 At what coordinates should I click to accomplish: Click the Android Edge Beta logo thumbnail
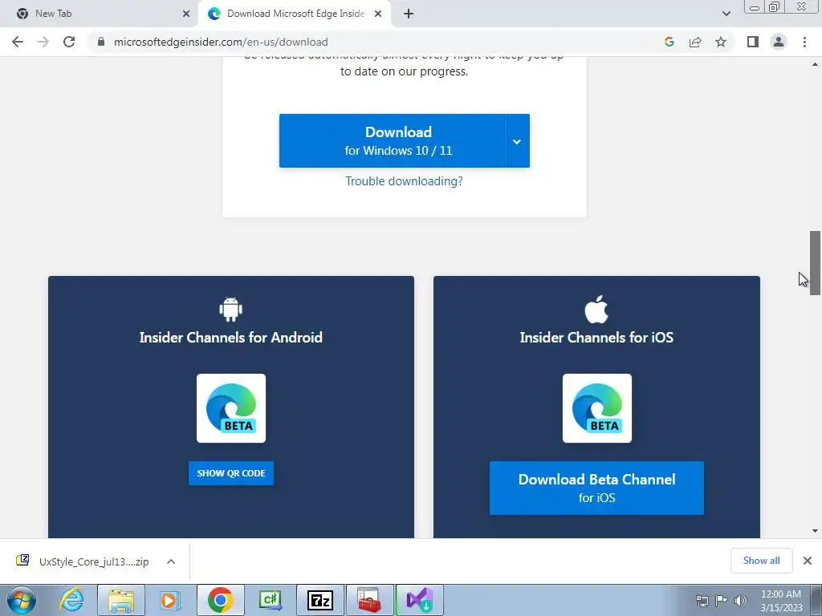point(231,408)
